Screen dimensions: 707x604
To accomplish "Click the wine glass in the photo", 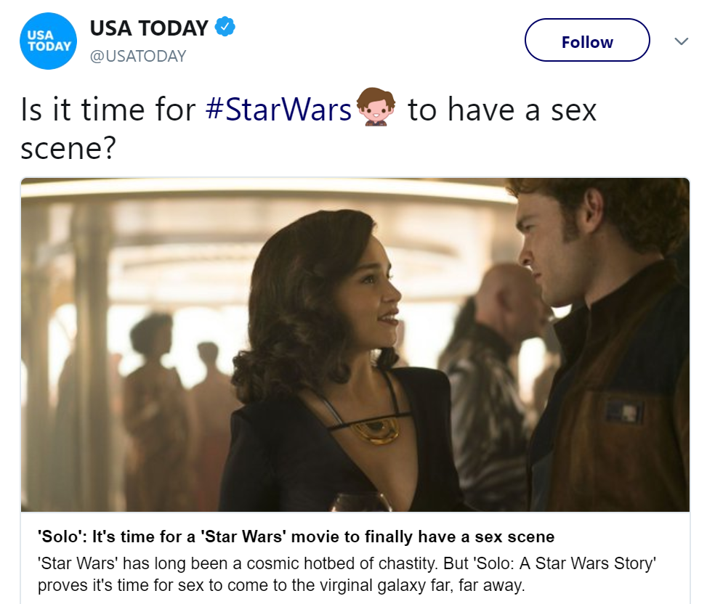I will click(361, 501).
